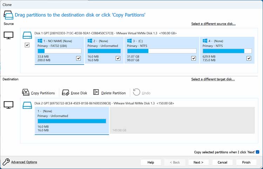Click usage bar of source partition 1 FAT32
The image size is (263, 169).
pyautogui.click(x=59, y=51)
